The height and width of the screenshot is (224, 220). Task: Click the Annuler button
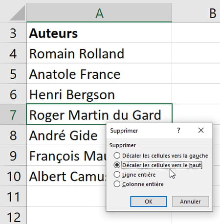(190, 202)
